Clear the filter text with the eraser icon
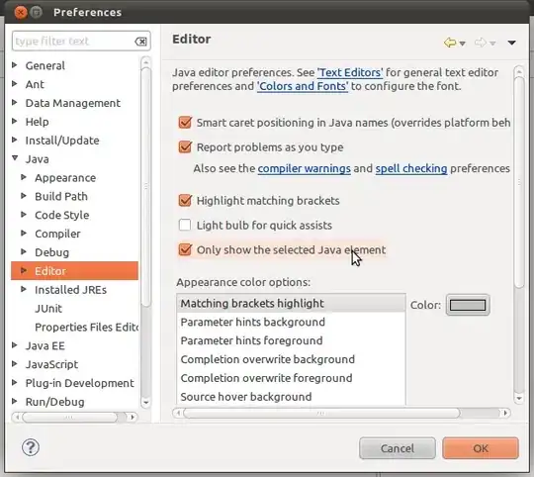 (140, 42)
